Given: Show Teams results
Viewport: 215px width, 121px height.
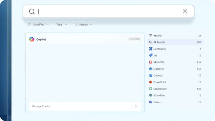Looking at the screenshot, I should pyautogui.click(x=175, y=102).
